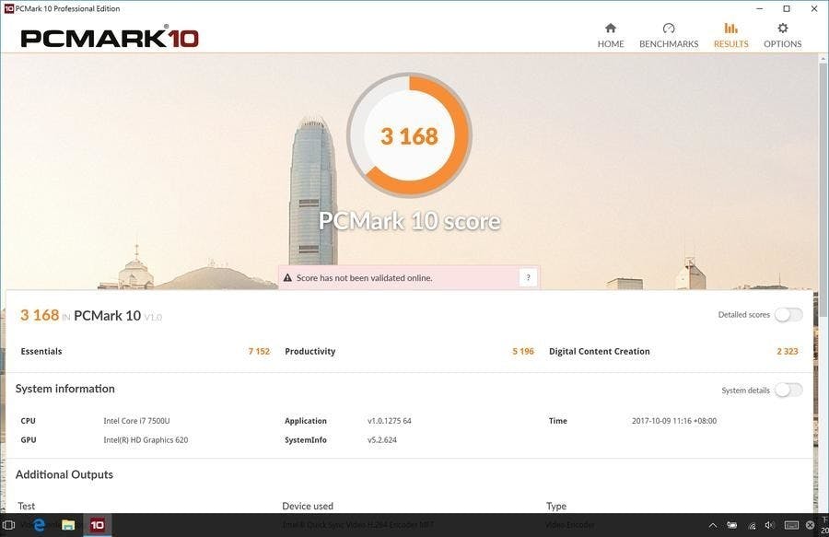Click the Productivity label
Screen dimensions: 829x537
[309, 352]
